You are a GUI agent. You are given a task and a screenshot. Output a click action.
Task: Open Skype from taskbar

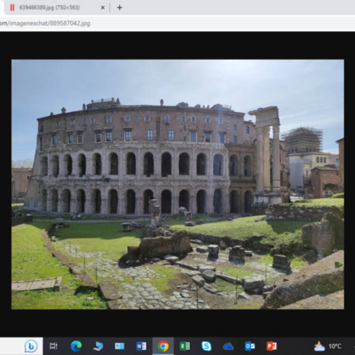pyautogui.click(x=206, y=346)
